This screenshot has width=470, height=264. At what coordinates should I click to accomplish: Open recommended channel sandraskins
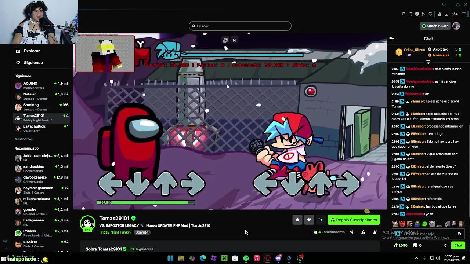pos(41,169)
